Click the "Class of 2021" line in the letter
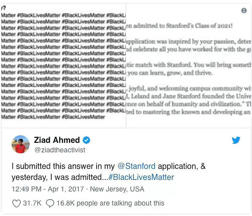This screenshot has width=252, height=216. tap(179, 26)
